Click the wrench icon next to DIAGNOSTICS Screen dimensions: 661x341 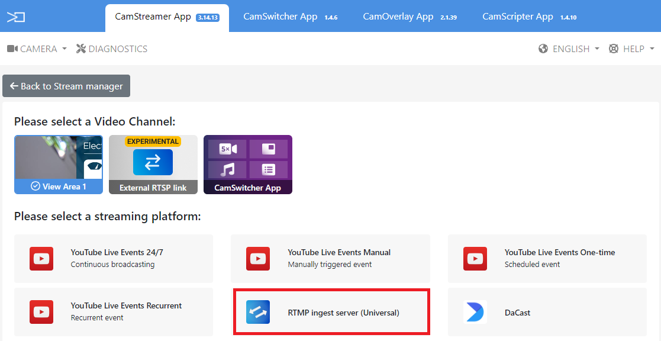(80, 49)
